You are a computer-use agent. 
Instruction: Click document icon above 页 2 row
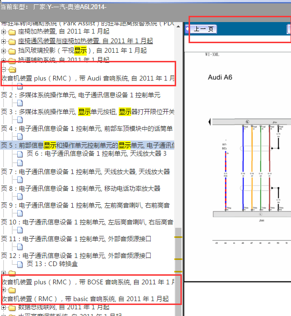[20, 86]
